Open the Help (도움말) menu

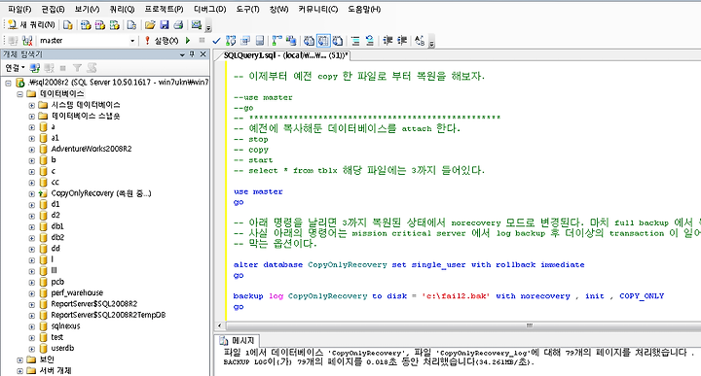pos(364,9)
